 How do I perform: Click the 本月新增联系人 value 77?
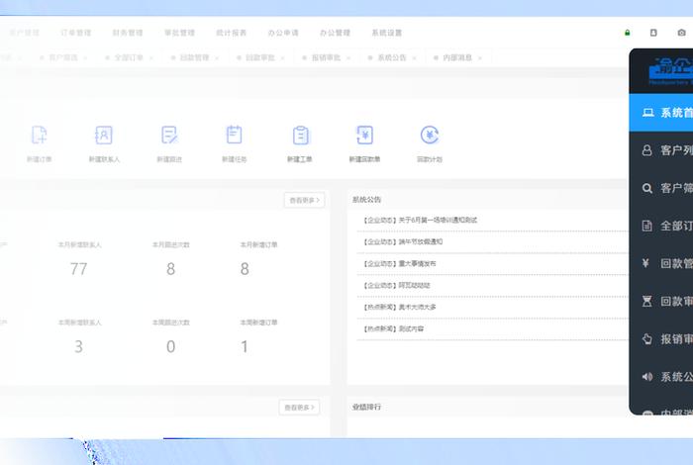78,268
